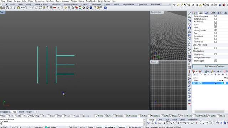This screenshot has width=228, height=128.
Task: Open the Curve menu
Action: point(10,1)
